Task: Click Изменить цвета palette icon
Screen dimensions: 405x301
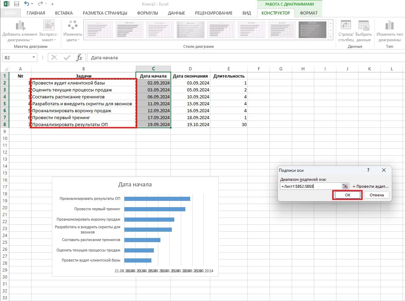Action: pyautogui.click(x=72, y=25)
